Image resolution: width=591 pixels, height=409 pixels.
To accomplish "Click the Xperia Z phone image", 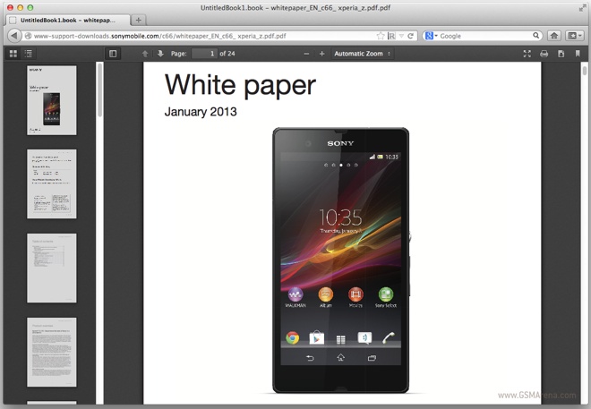I will (341, 260).
